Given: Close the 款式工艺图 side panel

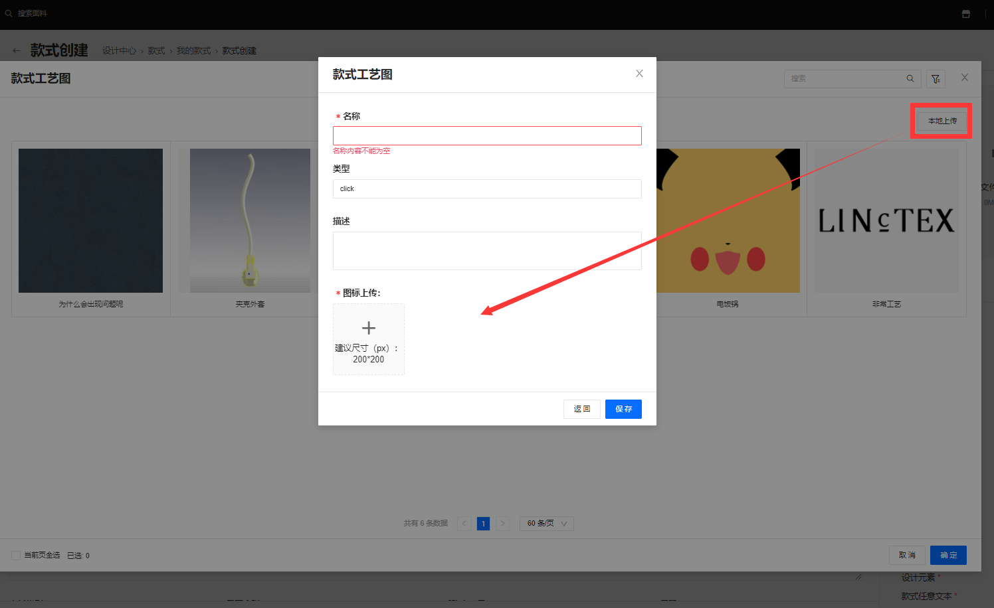Looking at the screenshot, I should pos(965,78).
